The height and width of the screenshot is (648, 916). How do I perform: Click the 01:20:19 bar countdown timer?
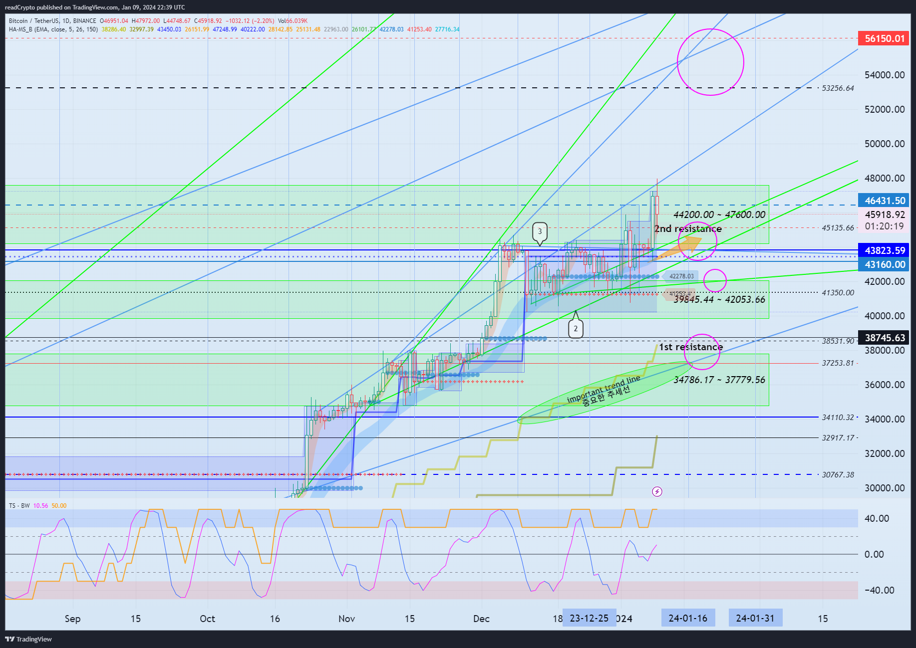click(884, 226)
